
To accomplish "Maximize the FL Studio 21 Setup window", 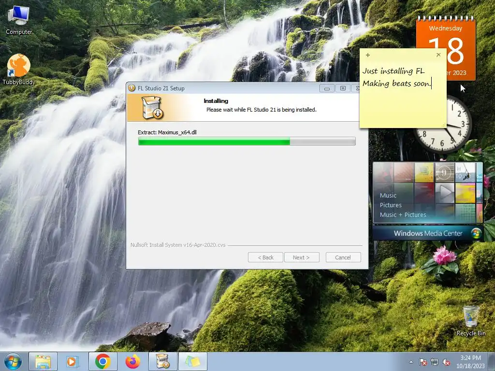I will click(343, 88).
